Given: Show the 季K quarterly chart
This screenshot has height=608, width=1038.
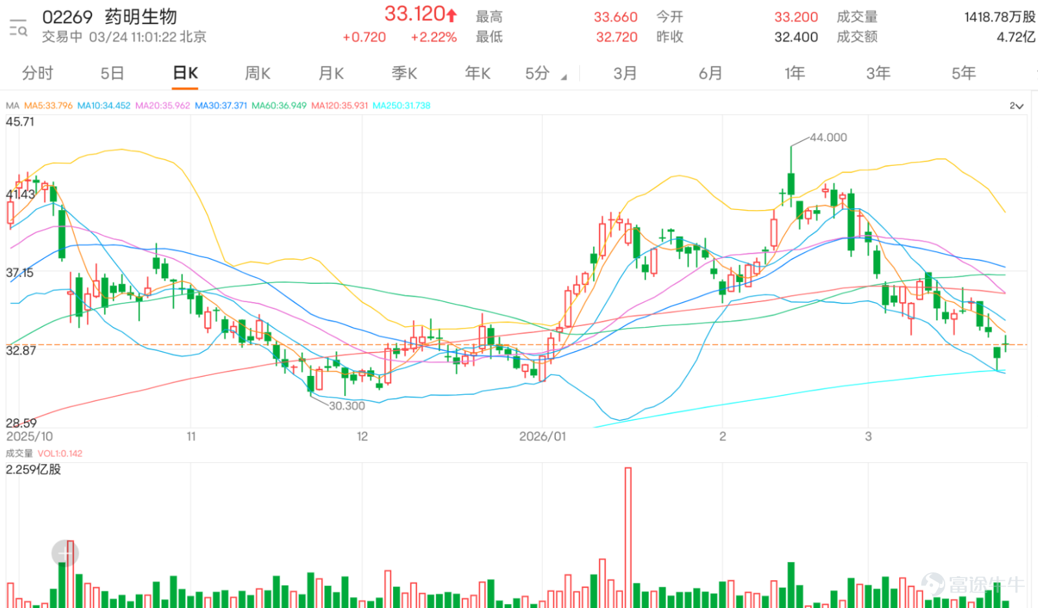Looking at the screenshot, I should pos(404,73).
